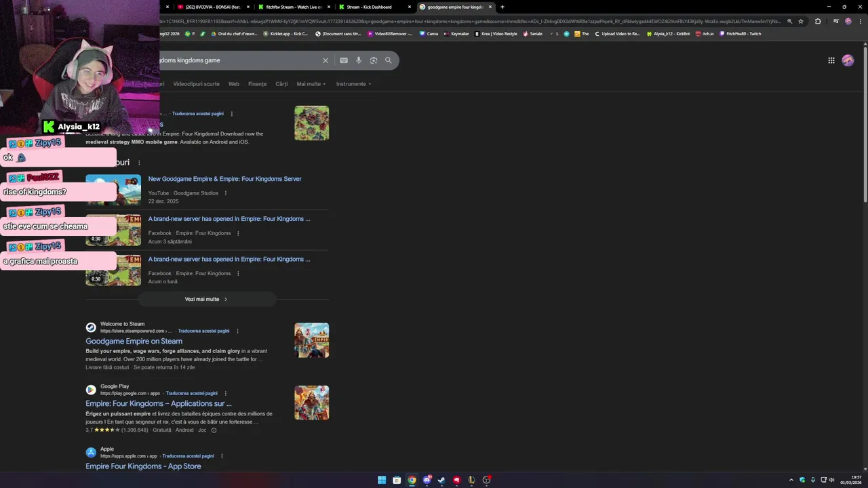Start voice search with microphone icon
Viewport: 868px width, 488px height.
pyautogui.click(x=359, y=60)
